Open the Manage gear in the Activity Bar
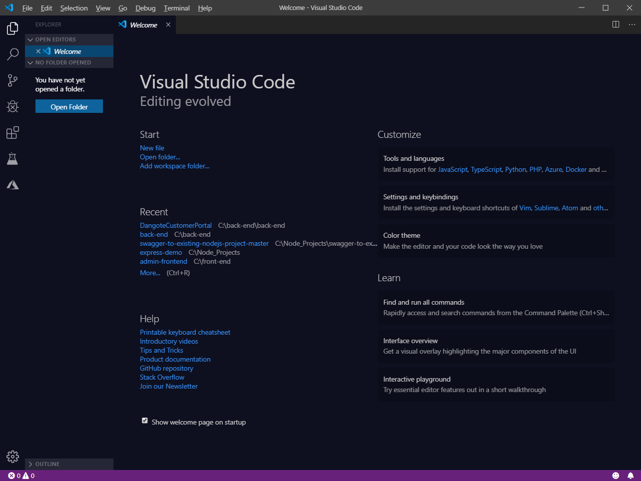 12,456
